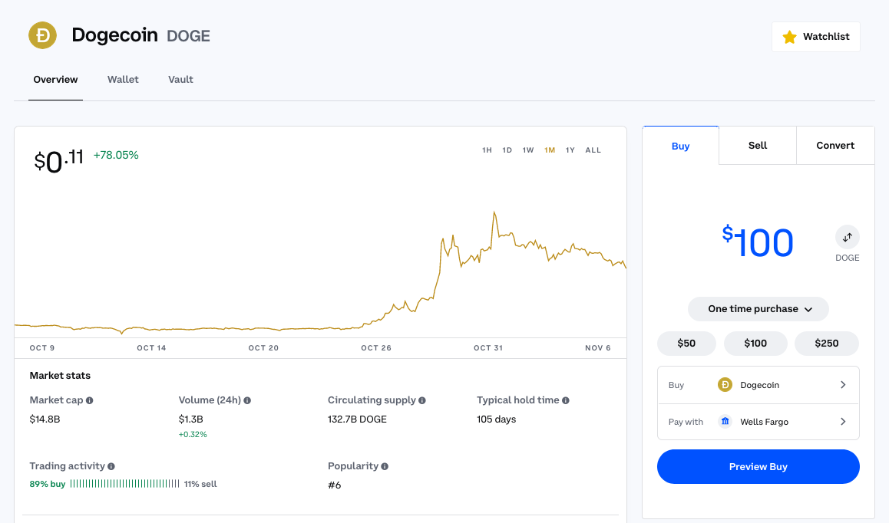Screen dimensions: 889x523
Task: Open the Sell tab
Action: pos(758,146)
